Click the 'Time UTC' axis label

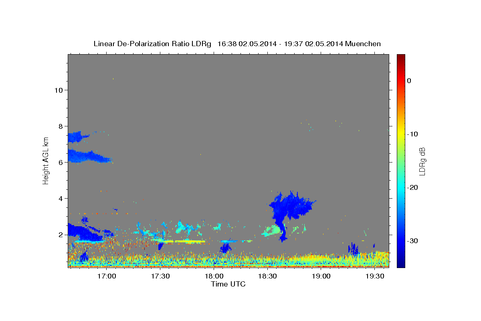point(228,284)
